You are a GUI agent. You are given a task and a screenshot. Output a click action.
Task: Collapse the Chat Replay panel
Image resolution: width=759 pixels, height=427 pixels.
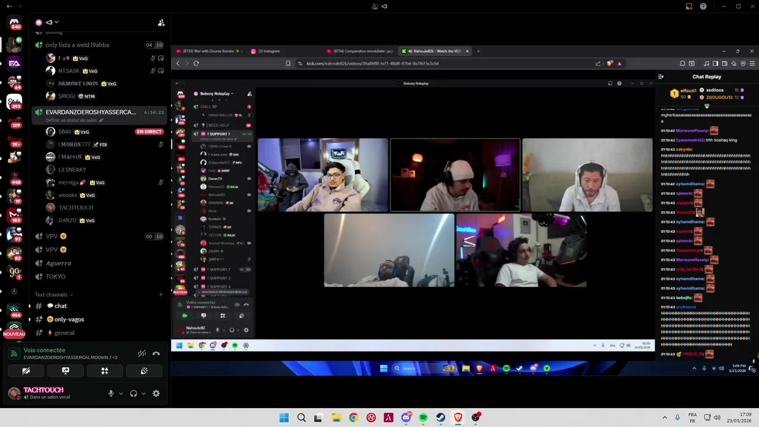click(661, 77)
